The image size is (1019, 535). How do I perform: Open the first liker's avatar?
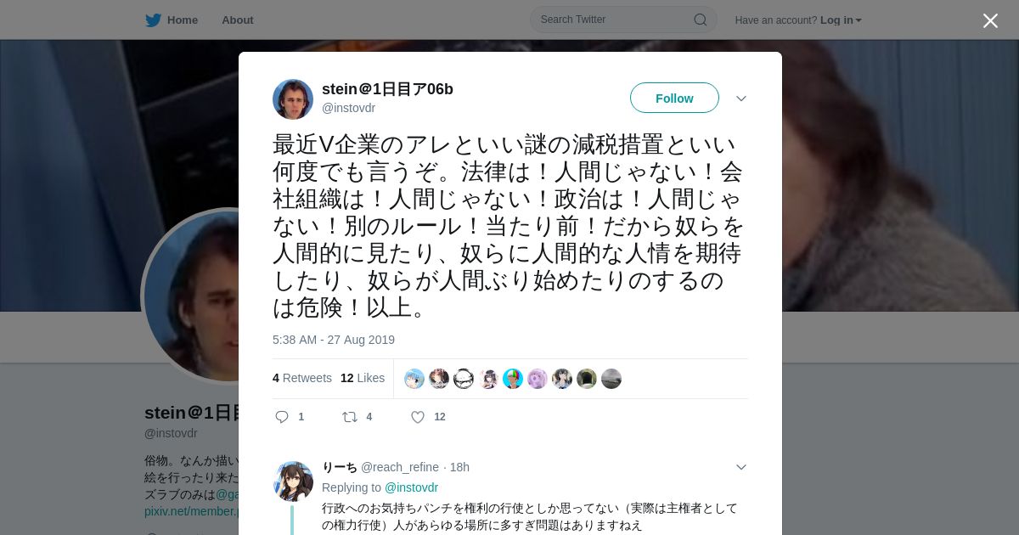point(414,379)
